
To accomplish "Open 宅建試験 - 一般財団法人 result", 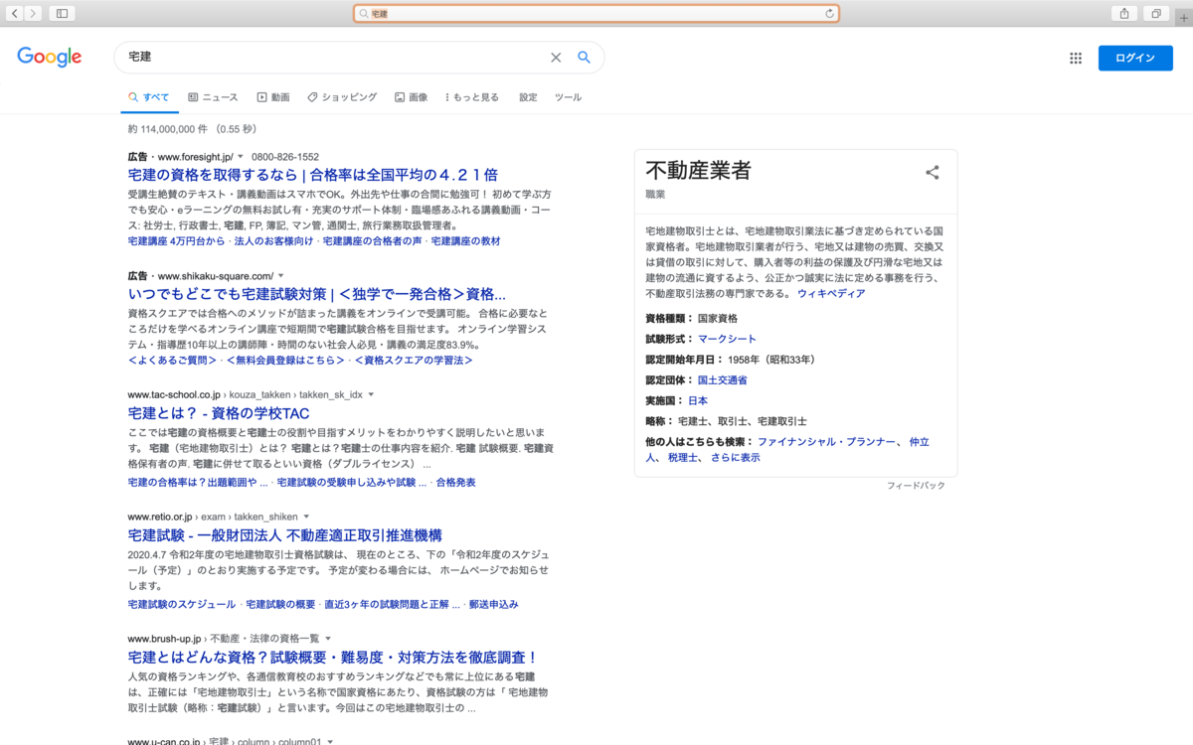I will point(285,535).
